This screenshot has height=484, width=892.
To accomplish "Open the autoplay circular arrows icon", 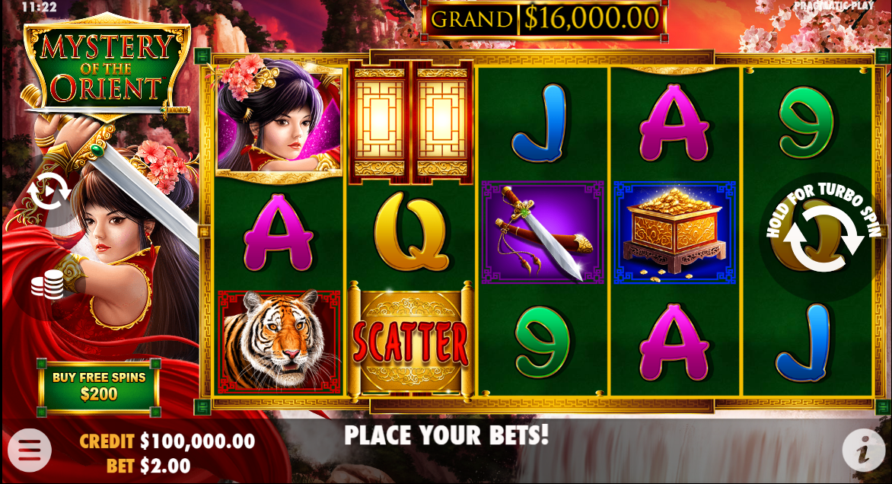I will (x=49, y=193).
